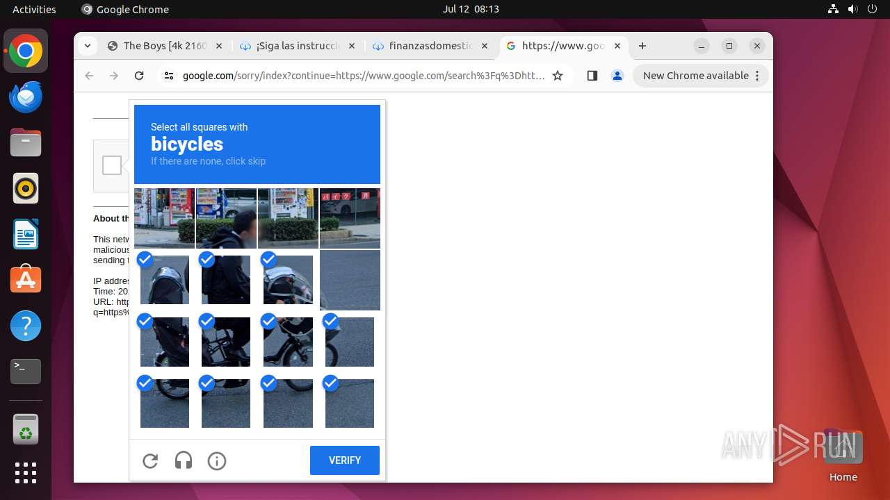This screenshot has height=500, width=890.
Task: Close the finanzasdomestic tab
Action: point(485,46)
